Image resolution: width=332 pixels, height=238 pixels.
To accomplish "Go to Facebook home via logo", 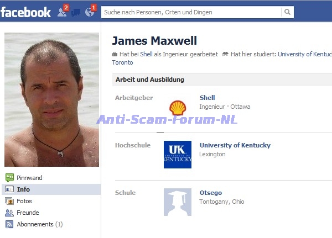I will (x=25, y=12).
